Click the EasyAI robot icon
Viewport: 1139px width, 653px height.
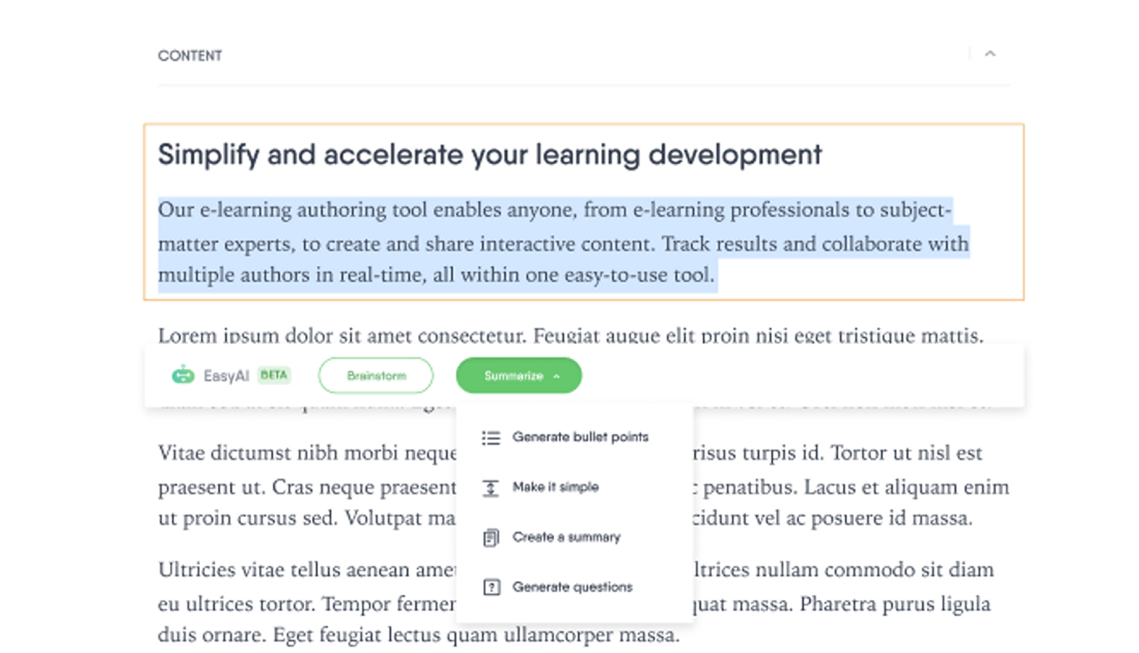(183, 375)
